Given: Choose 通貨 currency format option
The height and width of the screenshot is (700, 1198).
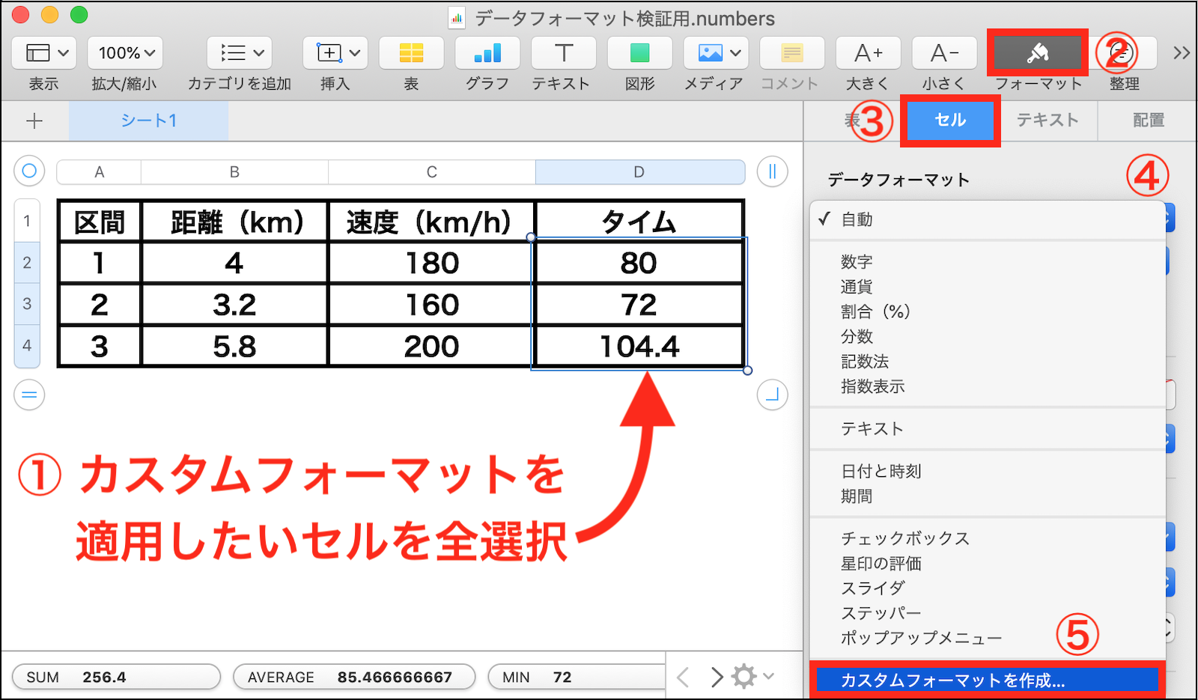Looking at the screenshot, I should click(x=857, y=287).
